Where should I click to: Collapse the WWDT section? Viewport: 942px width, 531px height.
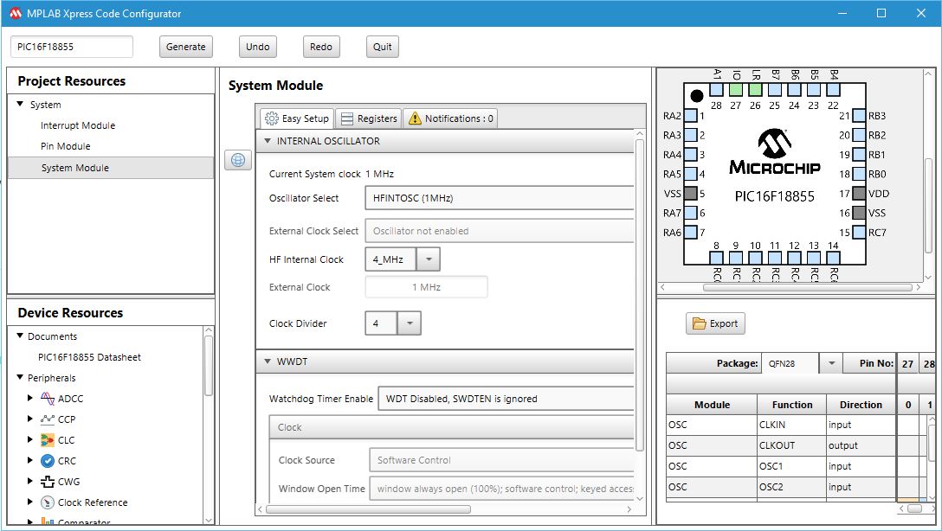(268, 361)
